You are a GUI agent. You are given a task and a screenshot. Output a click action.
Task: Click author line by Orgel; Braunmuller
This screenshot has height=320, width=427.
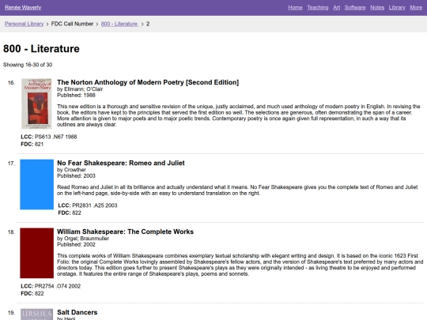coord(83,239)
